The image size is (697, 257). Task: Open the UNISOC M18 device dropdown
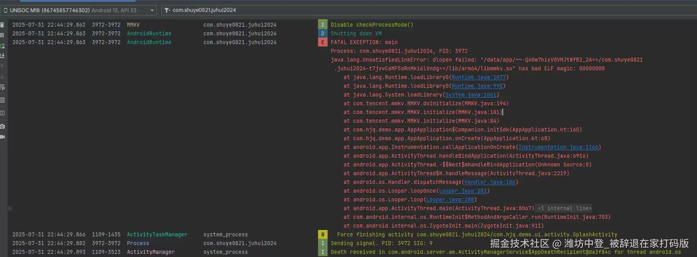click(79, 10)
